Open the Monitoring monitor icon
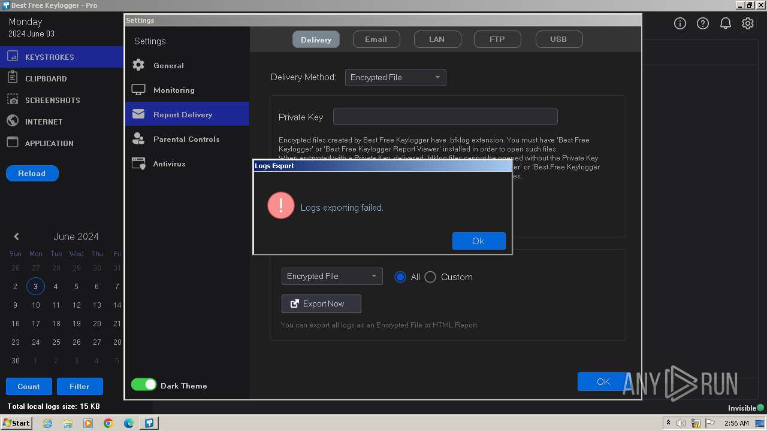767x431 pixels. tap(138, 90)
